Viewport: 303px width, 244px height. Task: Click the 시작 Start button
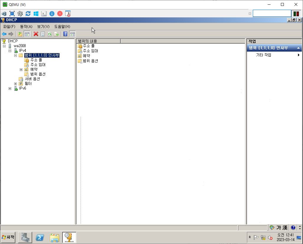pos(8,237)
